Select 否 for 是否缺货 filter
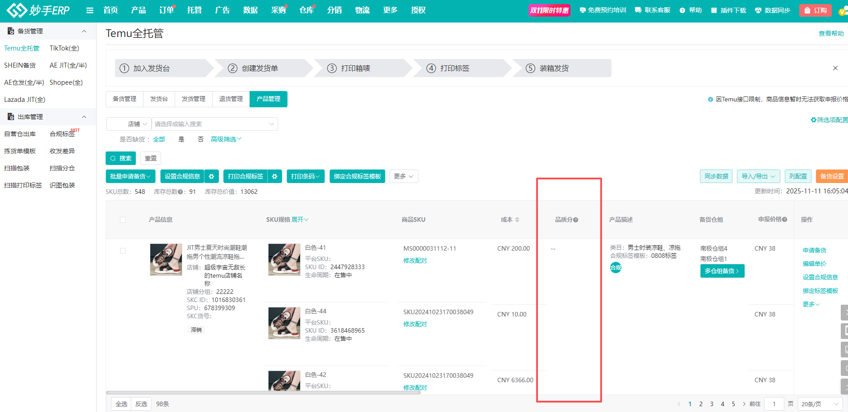The height and width of the screenshot is (412, 848). (200, 139)
